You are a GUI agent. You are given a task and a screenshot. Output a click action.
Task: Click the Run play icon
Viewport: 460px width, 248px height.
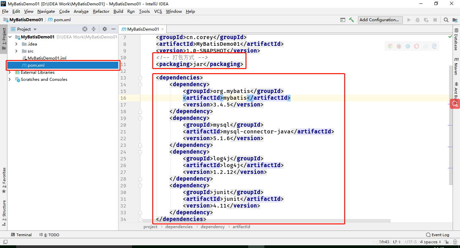(409, 20)
